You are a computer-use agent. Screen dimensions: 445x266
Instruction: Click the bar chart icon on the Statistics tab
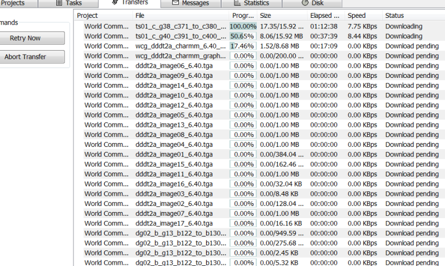click(x=238, y=3)
